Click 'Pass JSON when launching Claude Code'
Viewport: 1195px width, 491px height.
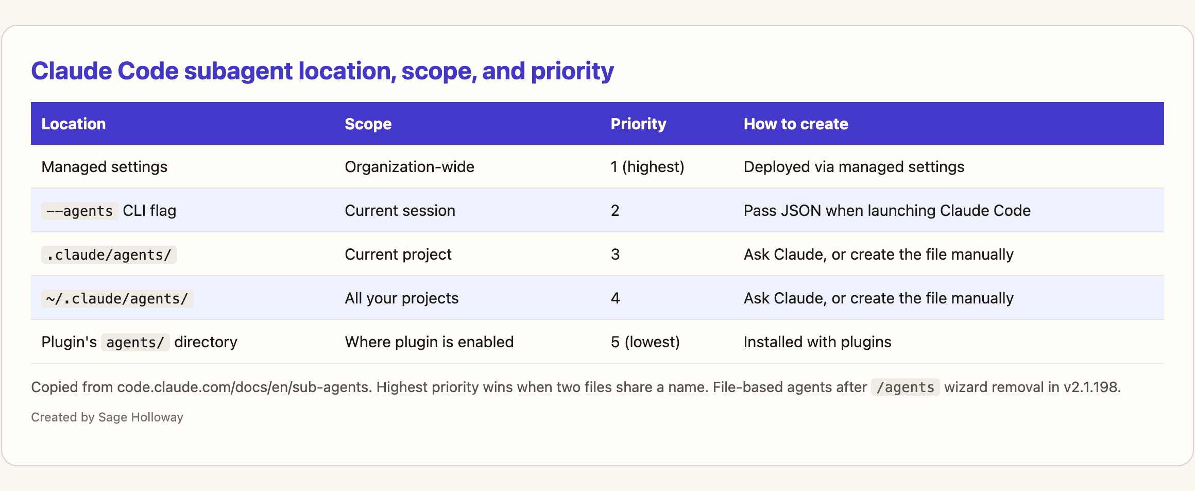887,211
